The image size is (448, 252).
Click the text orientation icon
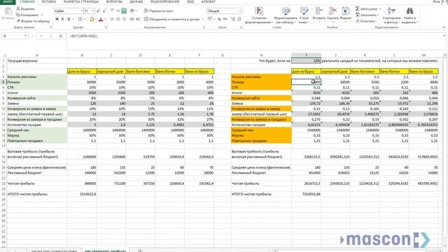pos(132,11)
